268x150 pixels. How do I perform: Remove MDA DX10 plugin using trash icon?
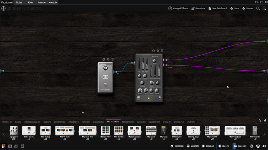click(x=162, y=51)
